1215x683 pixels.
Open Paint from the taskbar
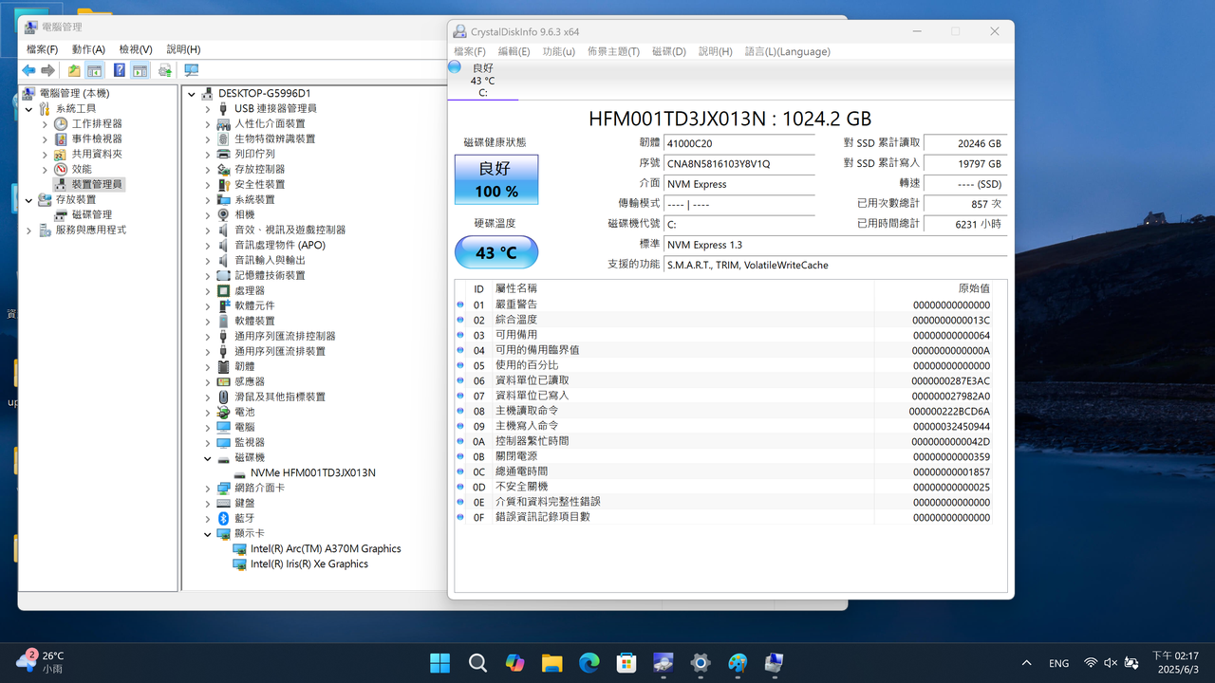click(x=738, y=662)
